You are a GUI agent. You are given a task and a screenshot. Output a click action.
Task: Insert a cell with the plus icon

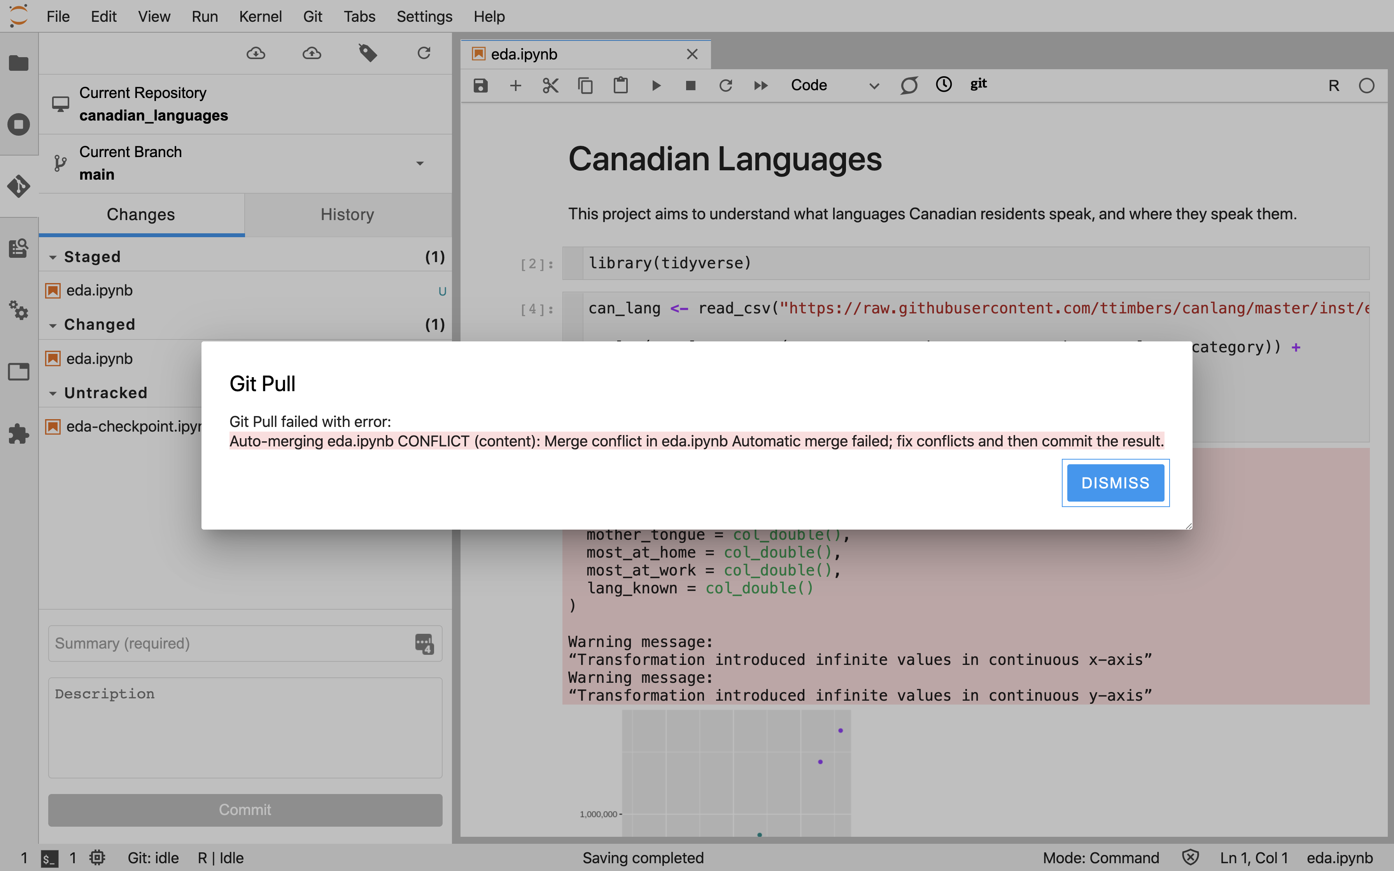[x=515, y=86]
